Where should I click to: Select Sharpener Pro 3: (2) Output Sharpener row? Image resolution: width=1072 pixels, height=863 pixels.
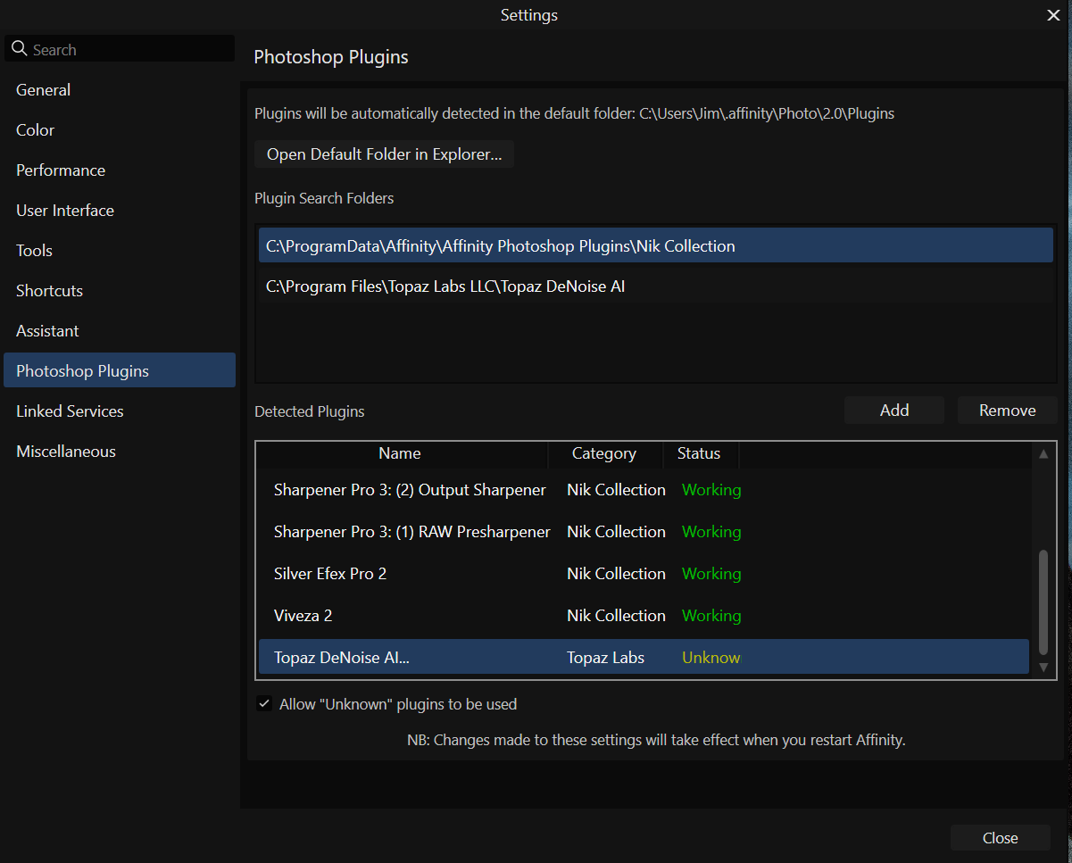[x=644, y=490]
